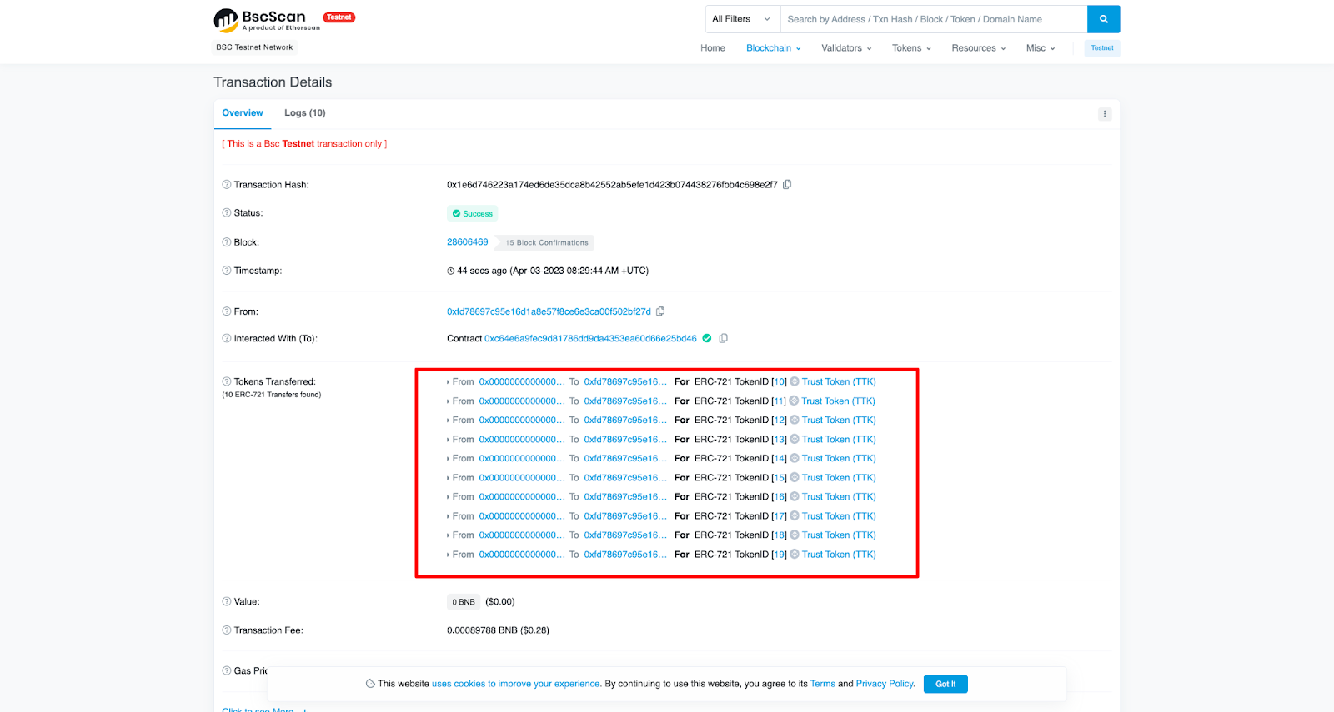Click the Testnet button in navigation
This screenshot has width=1334, height=712.
[x=1102, y=48]
